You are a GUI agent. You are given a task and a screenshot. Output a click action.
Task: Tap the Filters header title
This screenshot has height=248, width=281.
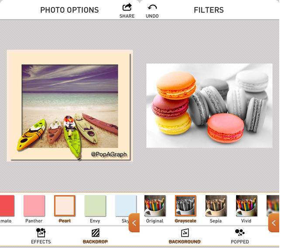[x=209, y=10]
